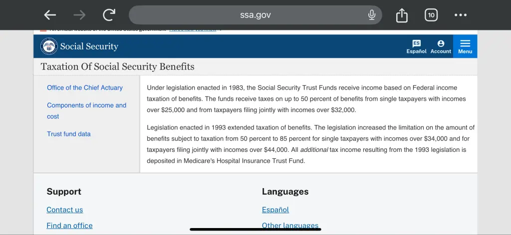511x235 pixels.
Task: Click the Social Security header title text
Action: tap(89, 46)
